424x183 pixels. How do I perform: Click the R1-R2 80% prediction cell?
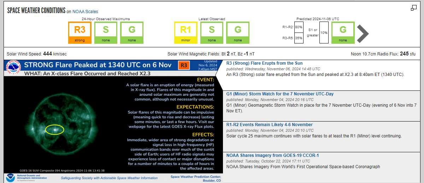(x=299, y=27)
